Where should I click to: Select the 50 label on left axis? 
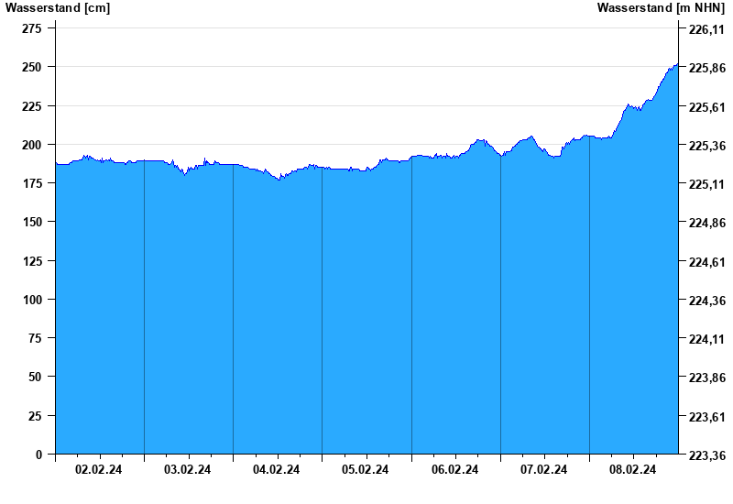(x=35, y=377)
